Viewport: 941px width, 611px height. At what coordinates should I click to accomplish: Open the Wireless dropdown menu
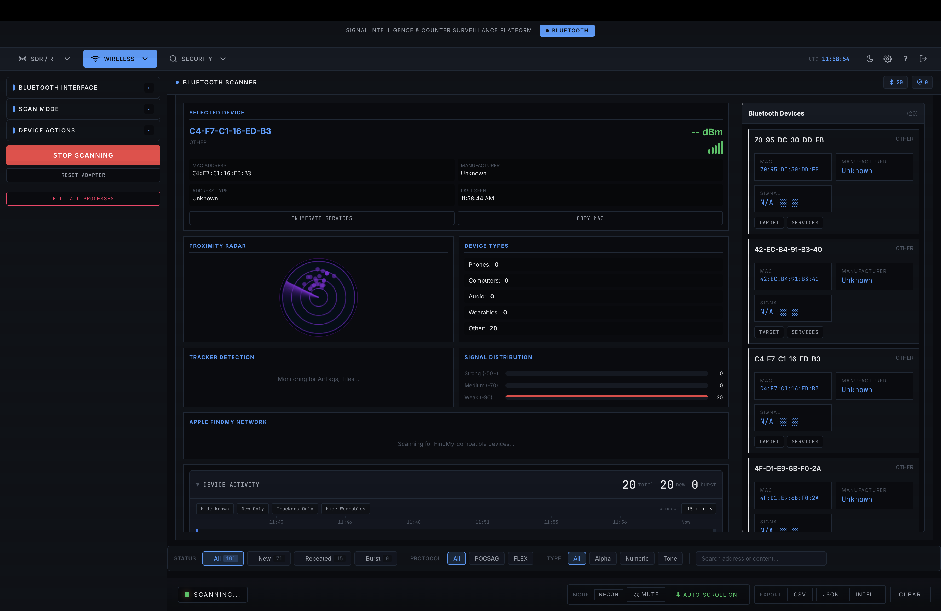coord(120,59)
